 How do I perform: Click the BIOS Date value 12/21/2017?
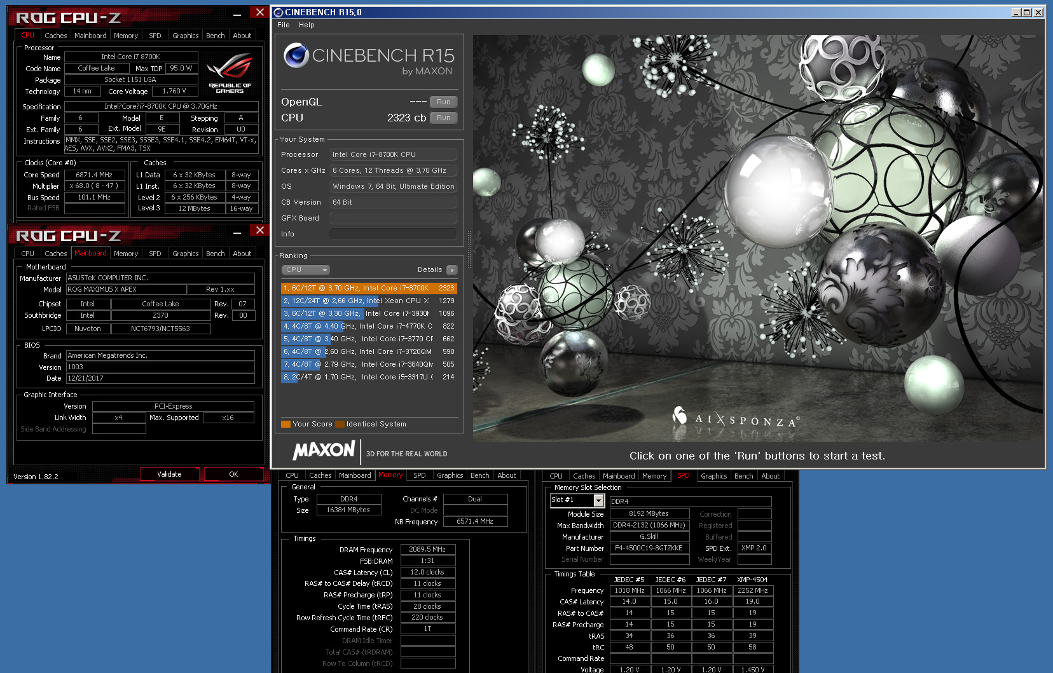[x=160, y=378]
